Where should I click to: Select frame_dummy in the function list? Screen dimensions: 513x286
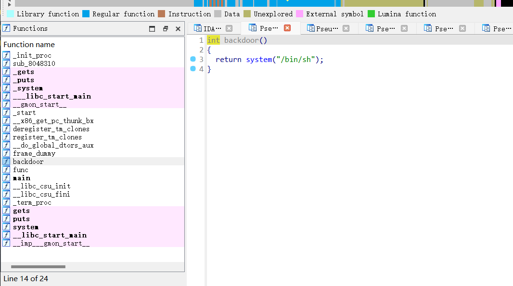point(92,153)
